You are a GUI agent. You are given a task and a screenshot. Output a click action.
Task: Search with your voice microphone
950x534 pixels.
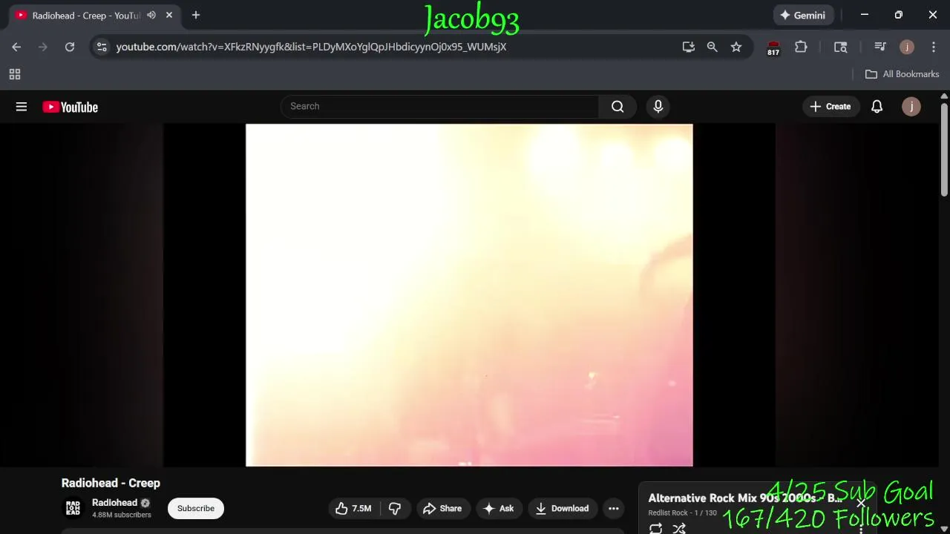coord(658,106)
